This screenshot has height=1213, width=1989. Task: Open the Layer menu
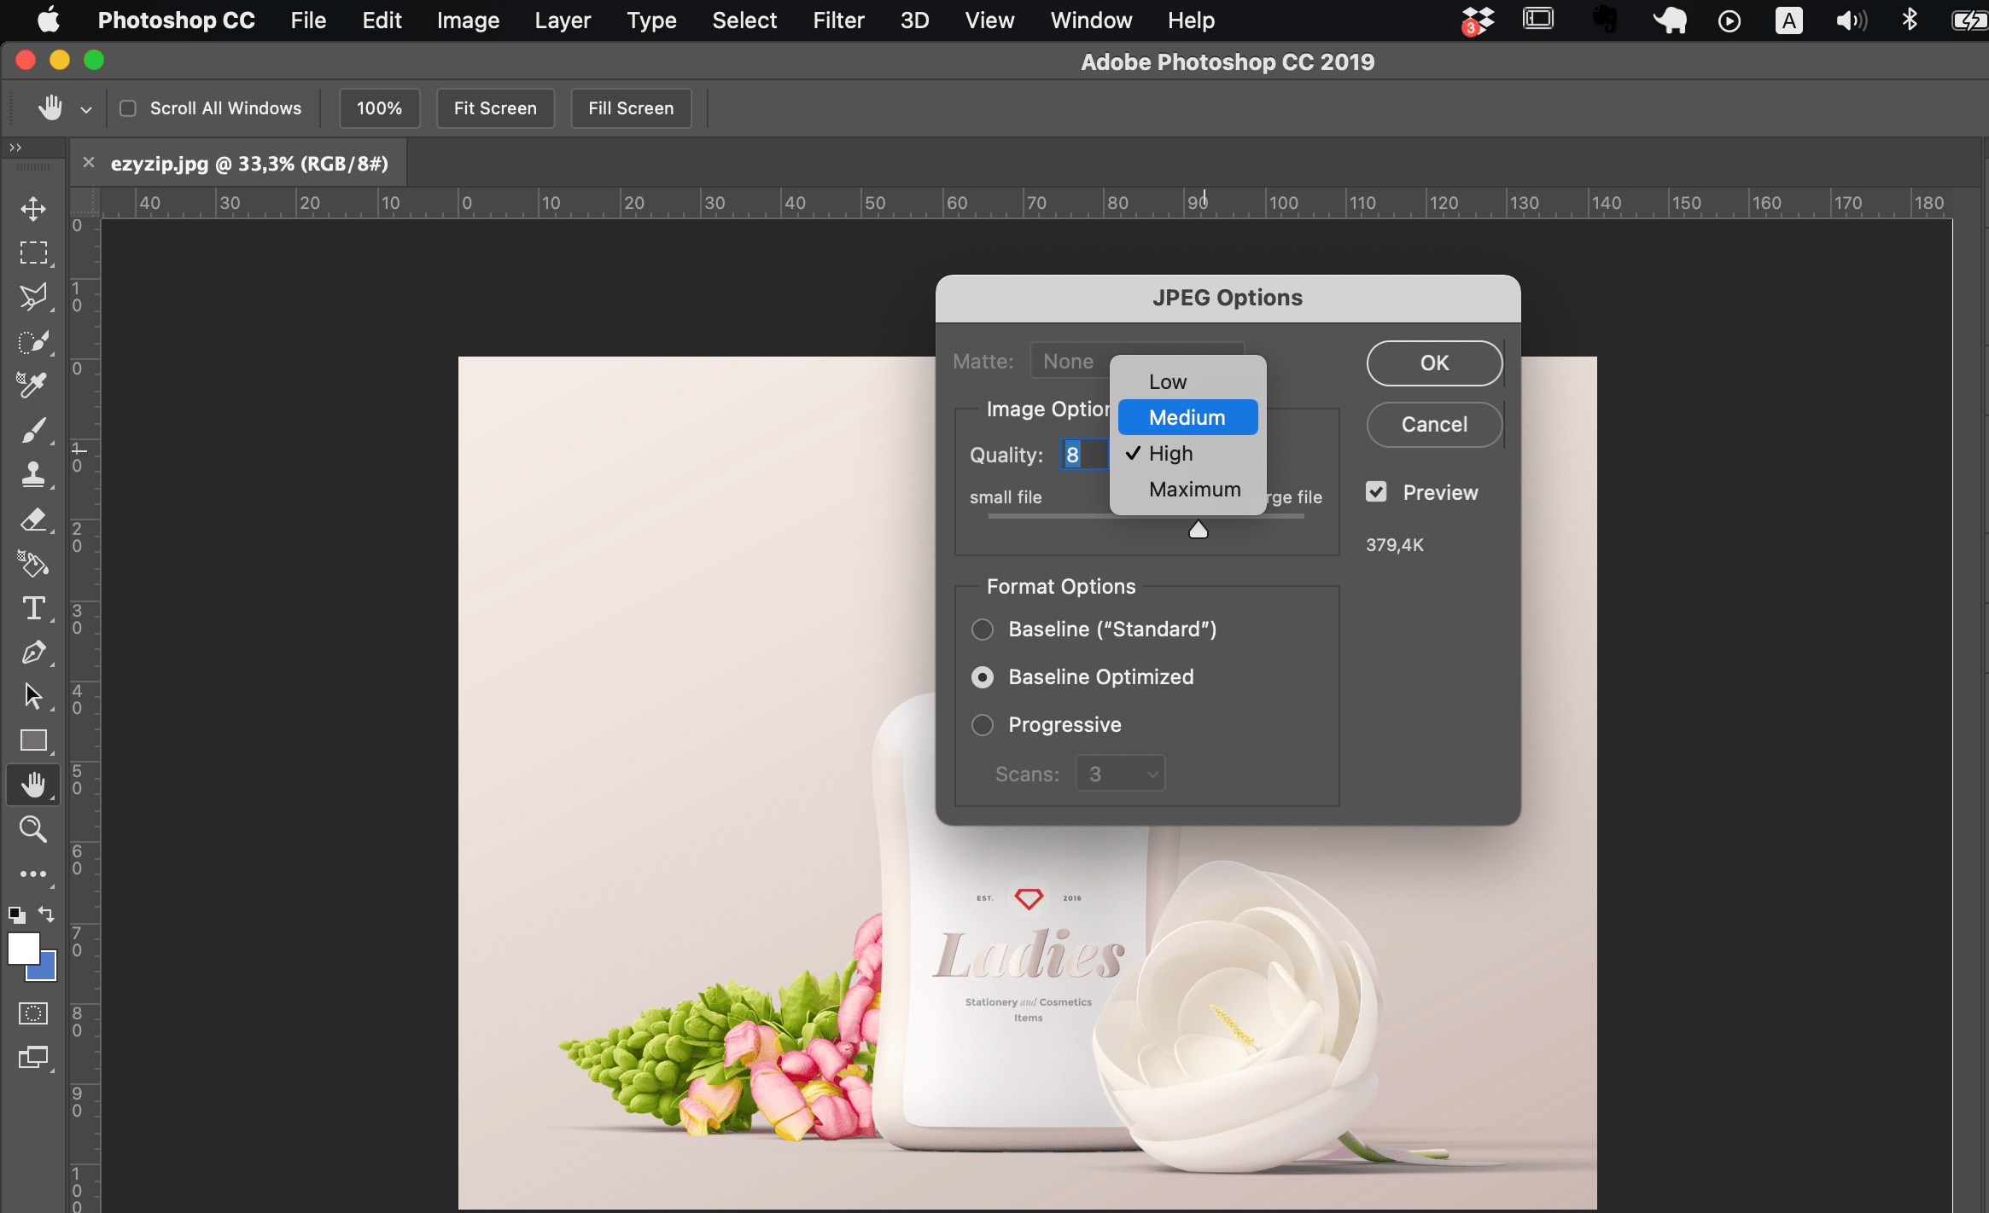tap(563, 20)
